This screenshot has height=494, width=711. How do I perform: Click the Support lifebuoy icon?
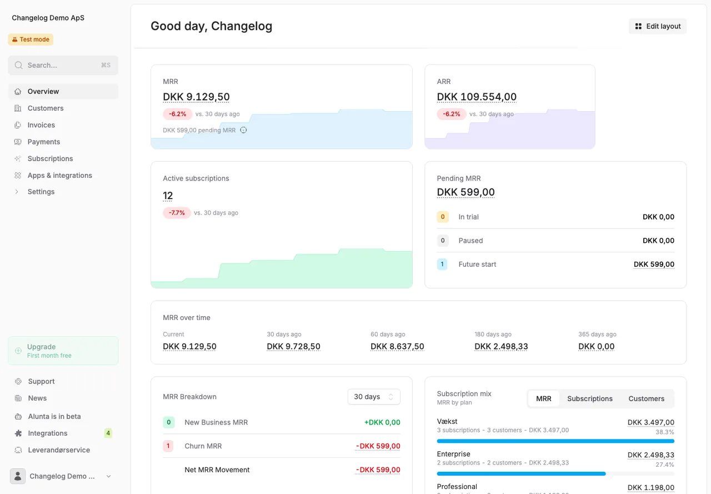18,381
